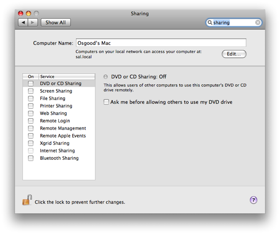The image size is (280, 234).
Task: Check the Remote Management checkbox
Action: coord(31,128)
